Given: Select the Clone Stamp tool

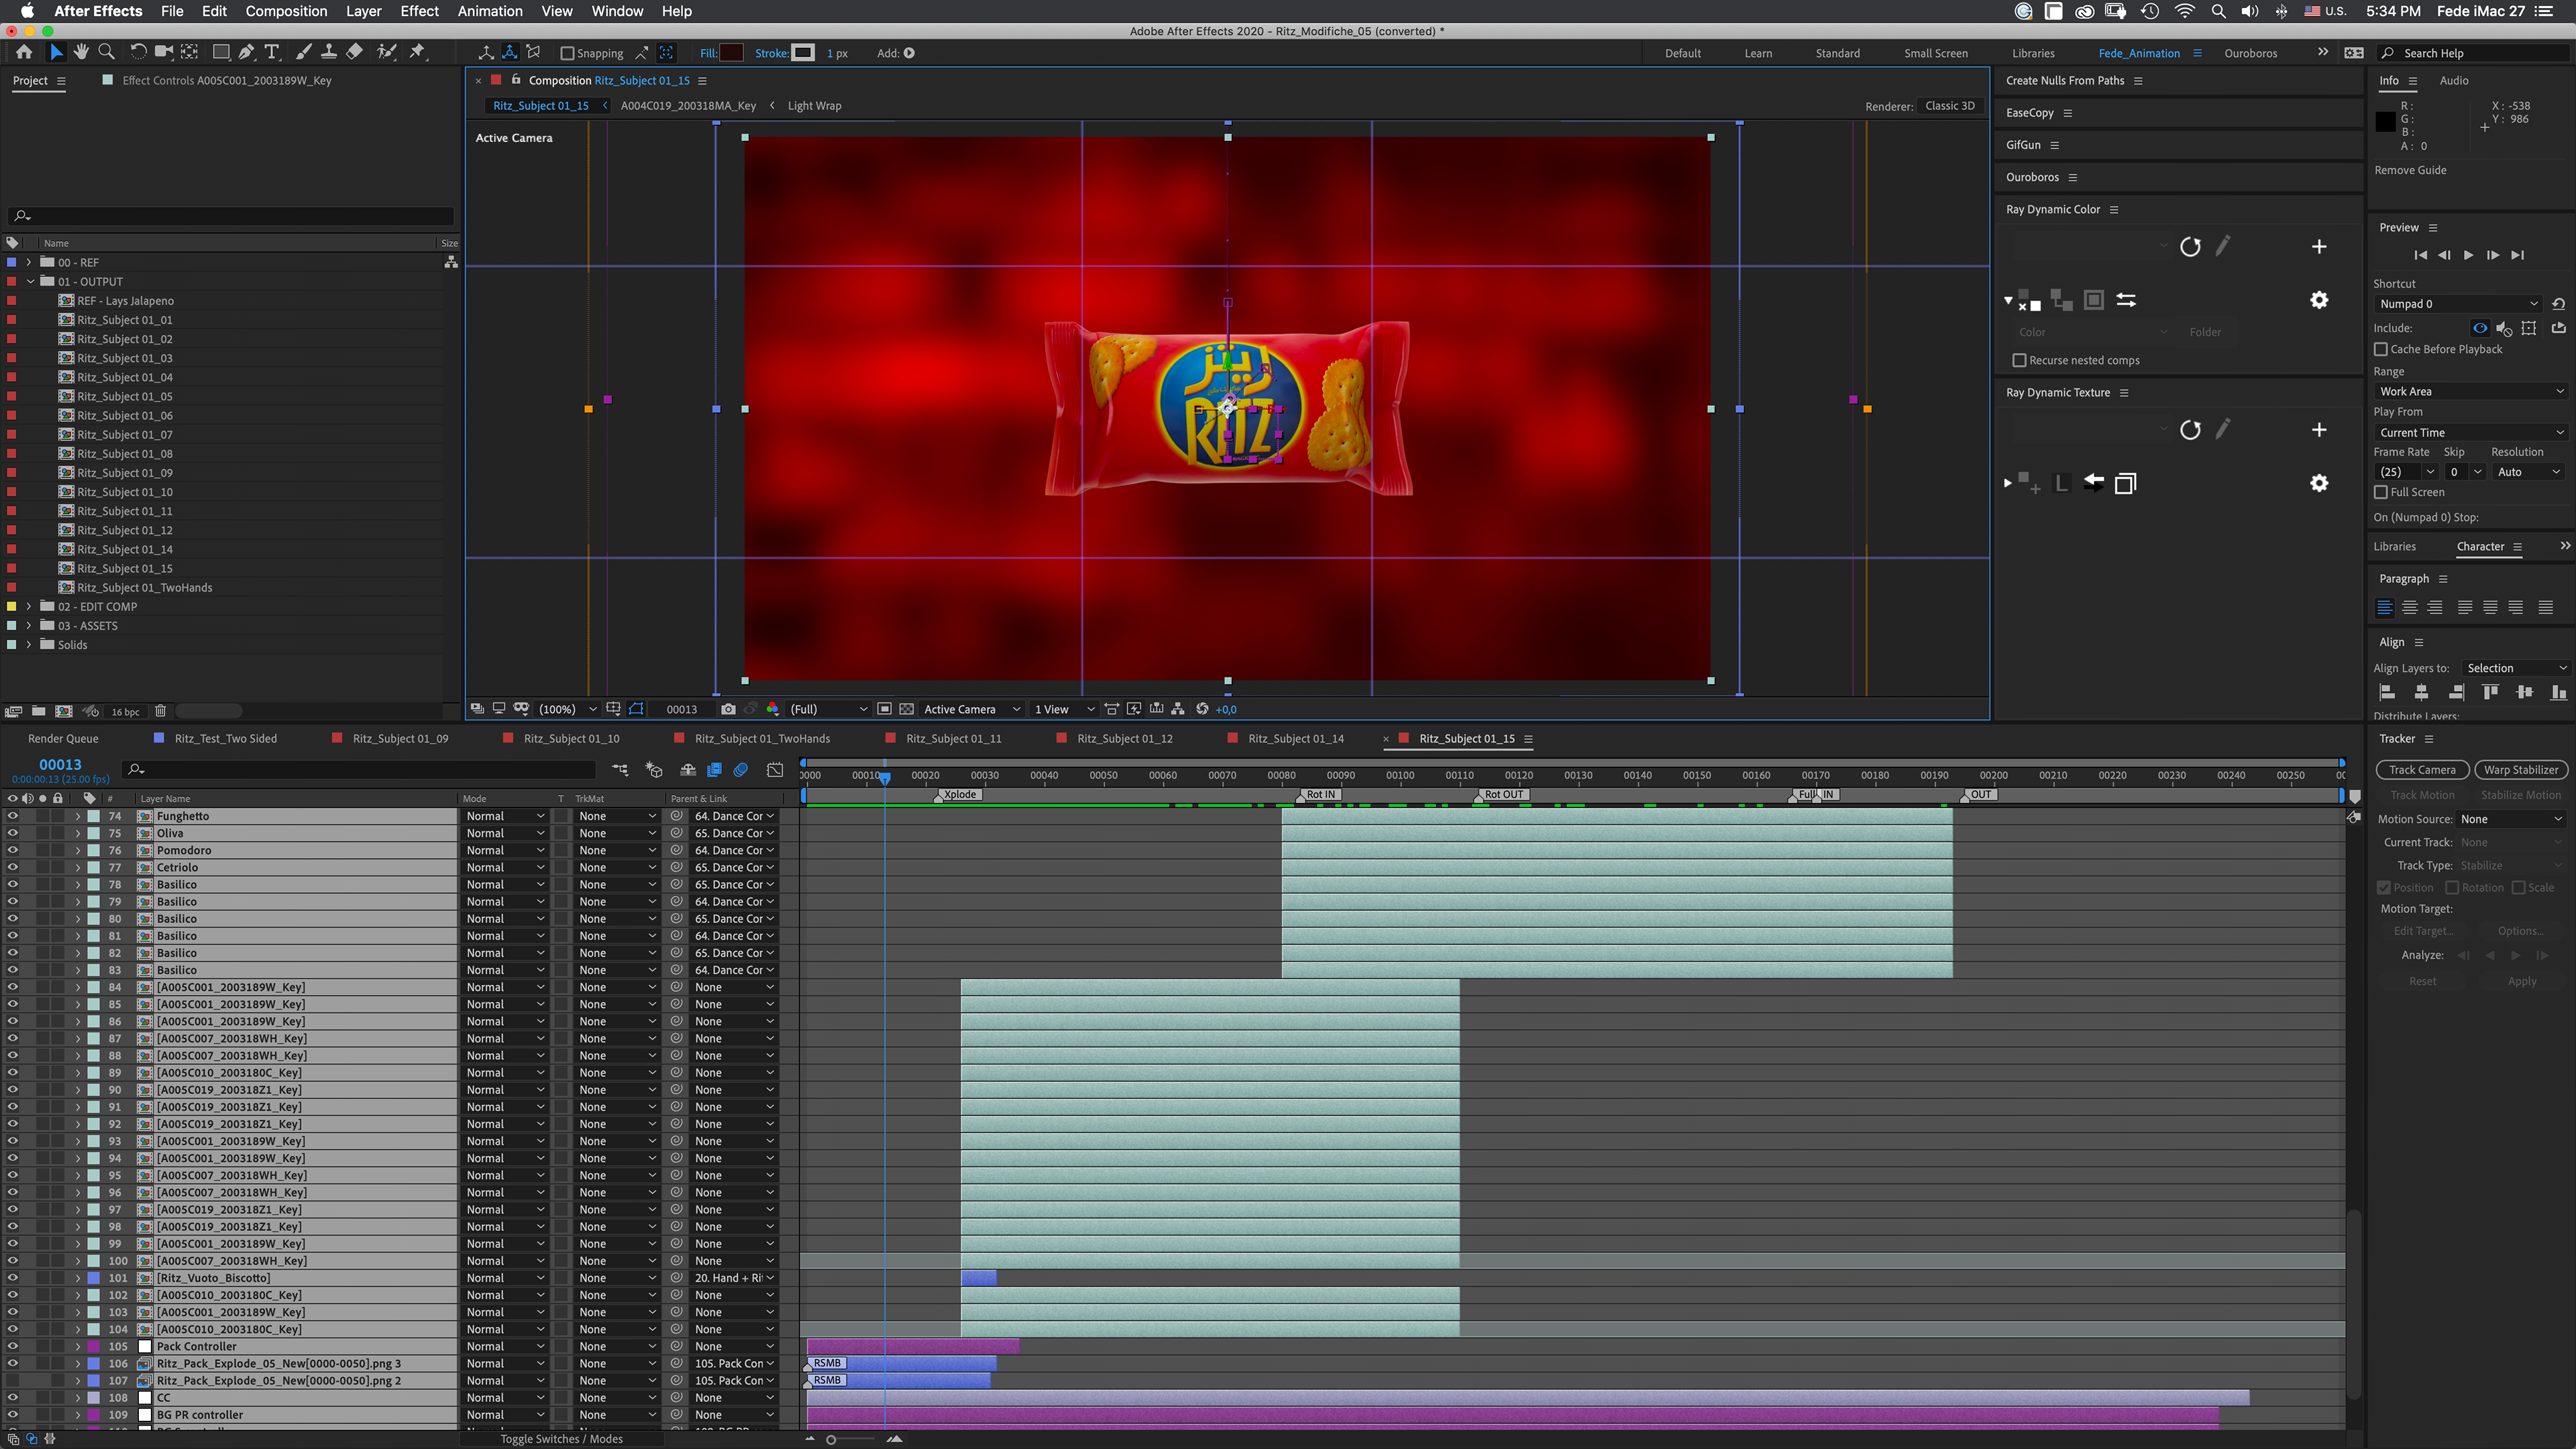Looking at the screenshot, I should pos(328,52).
